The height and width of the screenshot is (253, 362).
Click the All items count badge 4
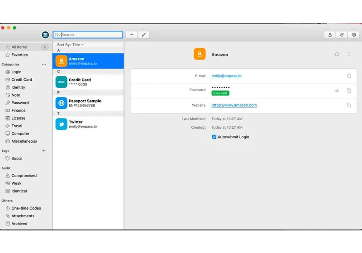pyautogui.click(x=44, y=47)
